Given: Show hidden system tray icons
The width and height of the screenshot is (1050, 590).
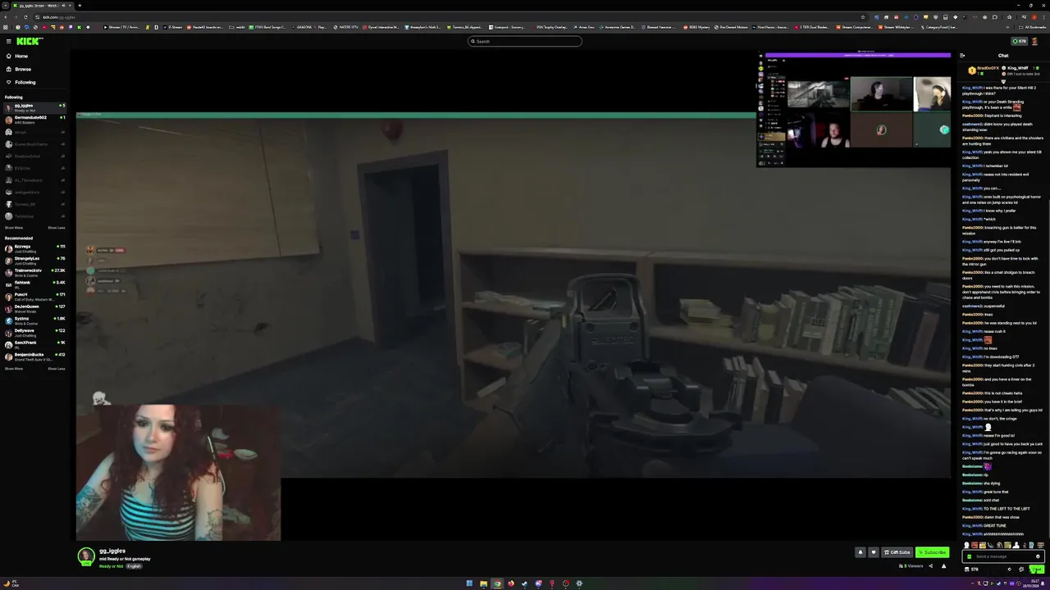Looking at the screenshot, I should point(972,583).
